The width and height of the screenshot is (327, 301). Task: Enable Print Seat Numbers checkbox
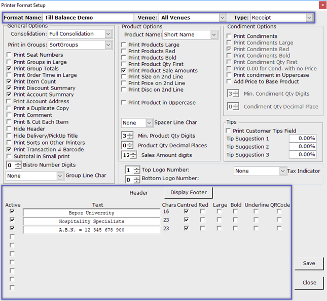[10, 55]
